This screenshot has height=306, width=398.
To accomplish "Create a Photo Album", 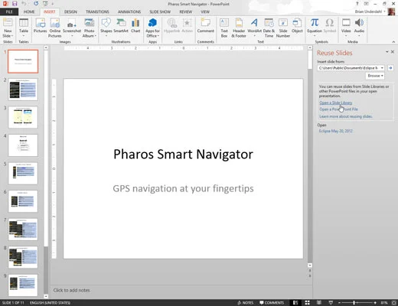I will coord(90,28).
